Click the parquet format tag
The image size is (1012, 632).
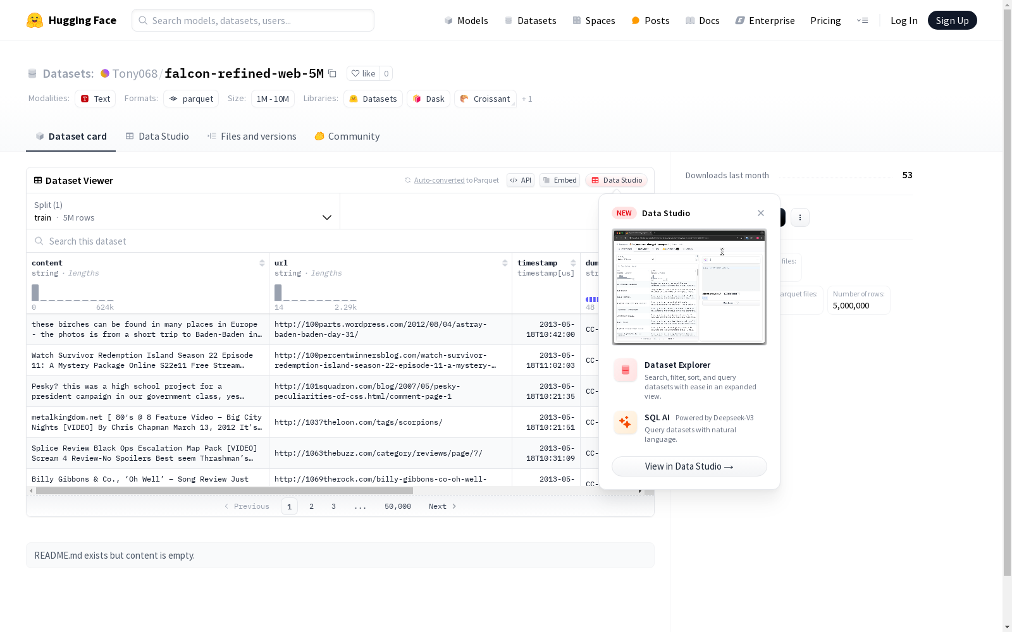[191, 99]
